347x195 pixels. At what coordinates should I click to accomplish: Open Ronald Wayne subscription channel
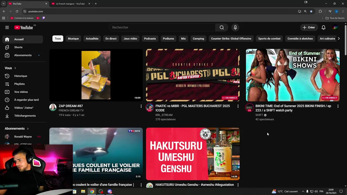pyautogui.click(x=23, y=136)
